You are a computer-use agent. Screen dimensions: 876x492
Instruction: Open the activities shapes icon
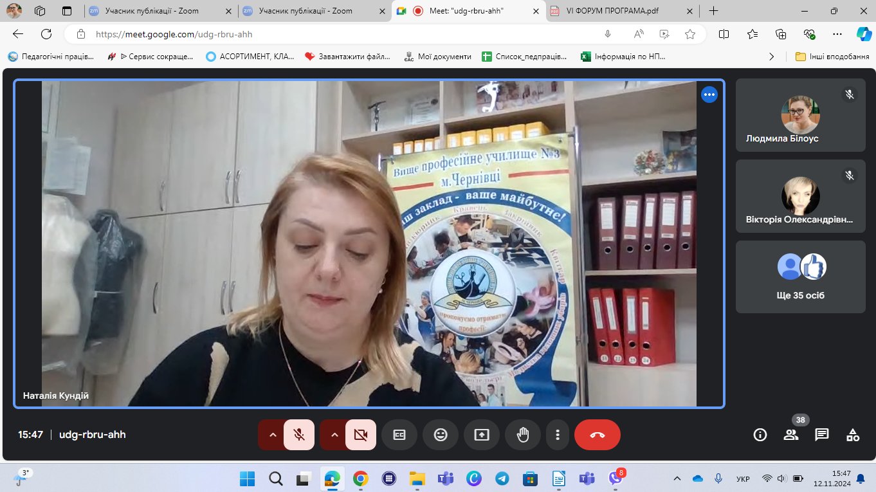[853, 435]
